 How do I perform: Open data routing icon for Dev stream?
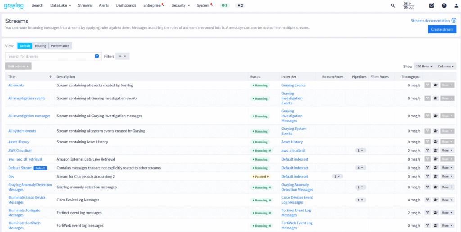pos(428,177)
